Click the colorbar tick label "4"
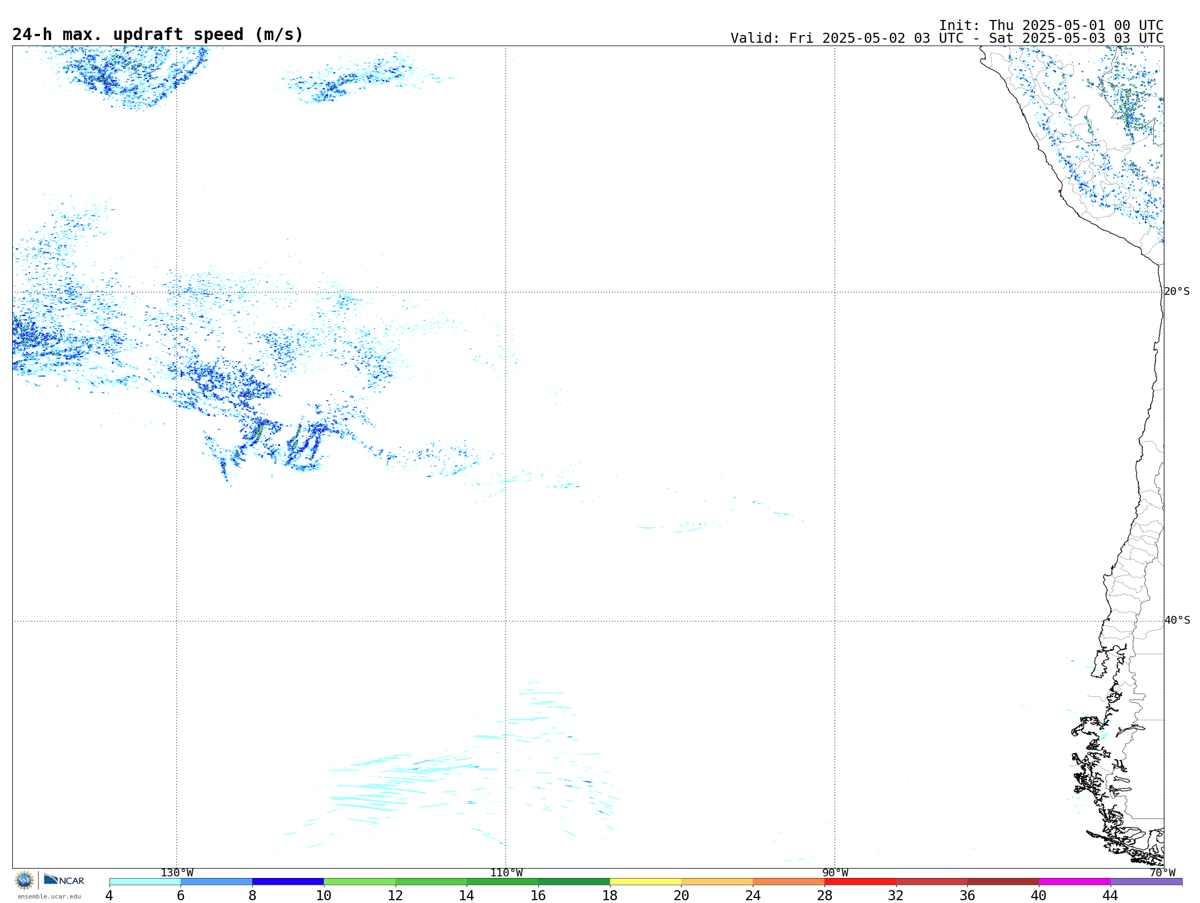1200x903 pixels. coord(109,896)
